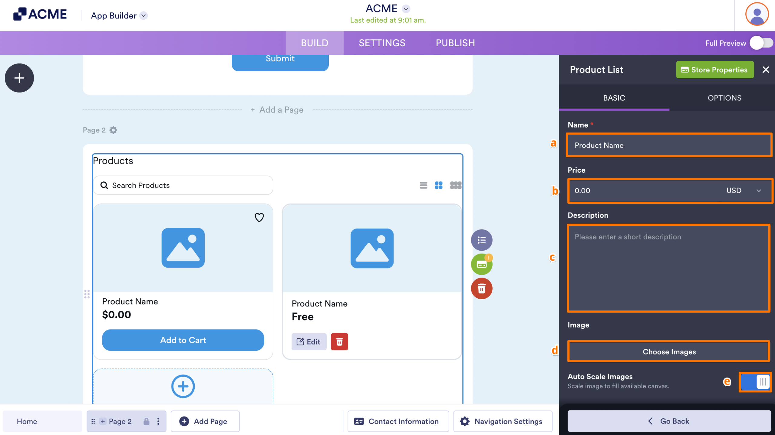Click the Go Back button
The width and height of the screenshot is (775, 435).
point(669,421)
